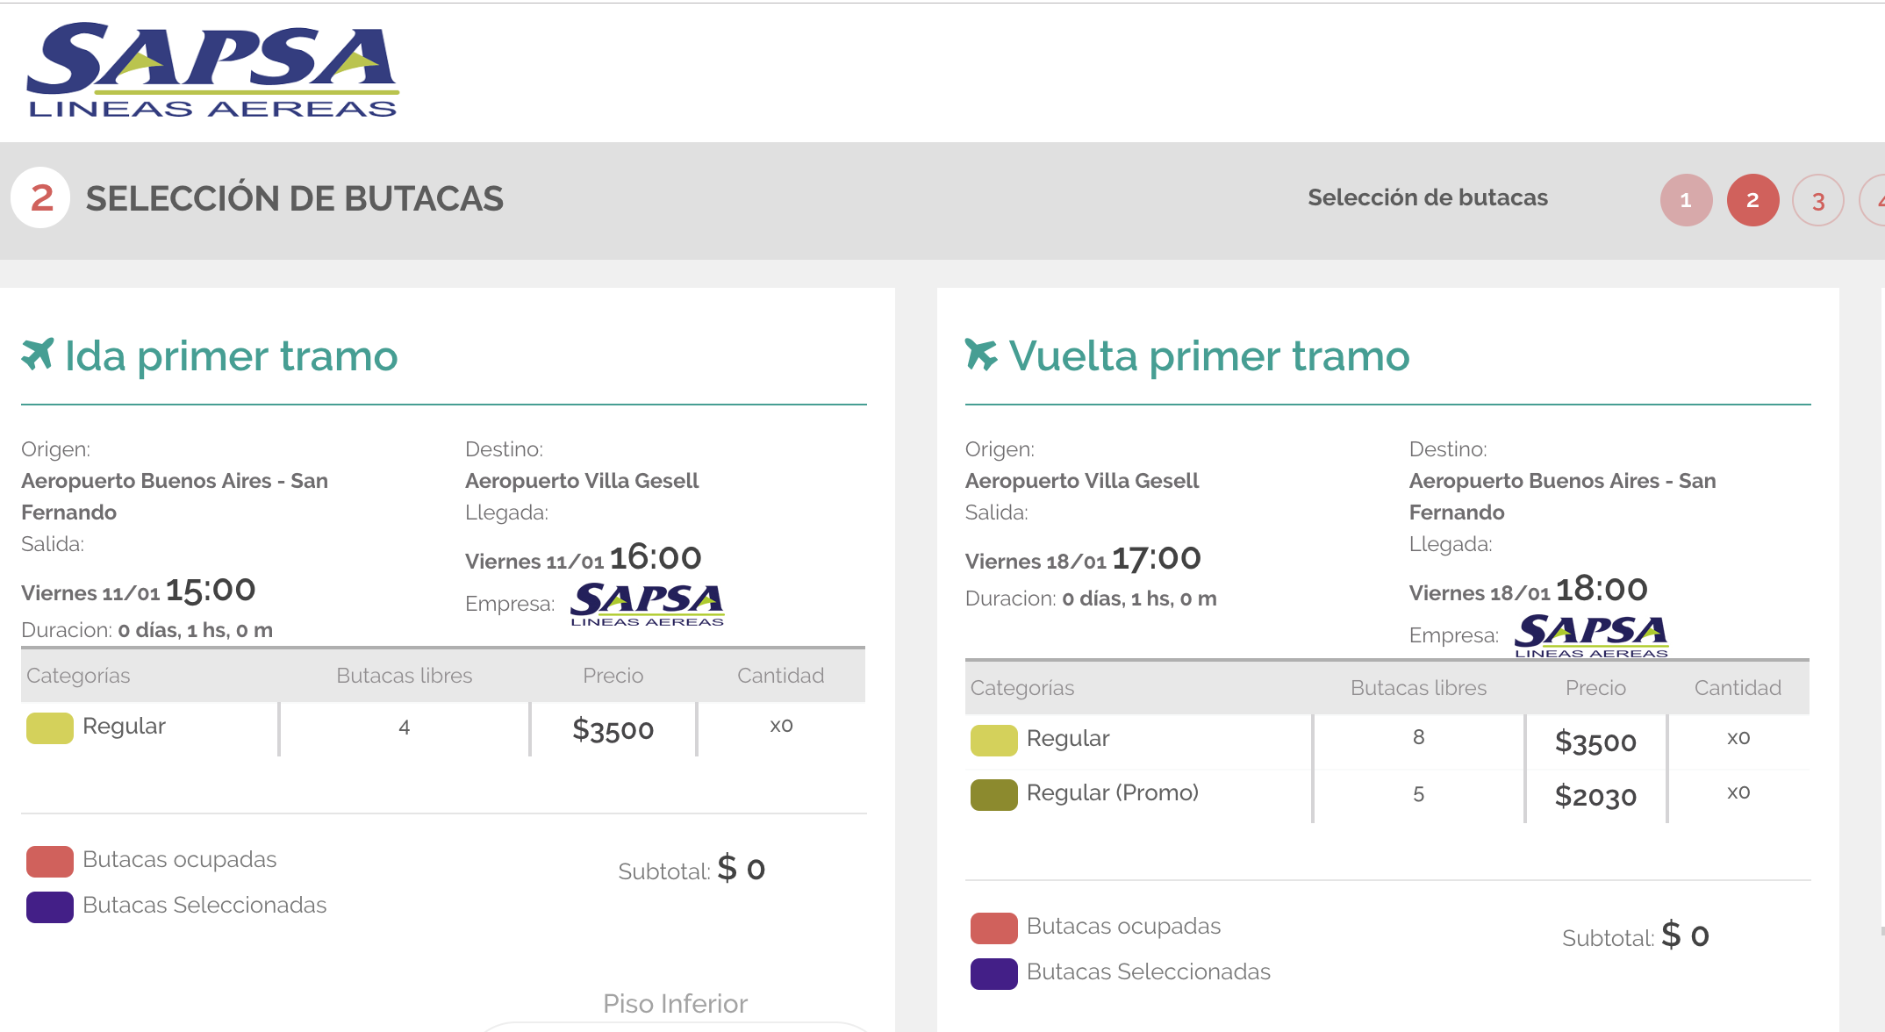Click the $2030 promo price cell
This screenshot has height=1032, width=1885.
click(1595, 797)
